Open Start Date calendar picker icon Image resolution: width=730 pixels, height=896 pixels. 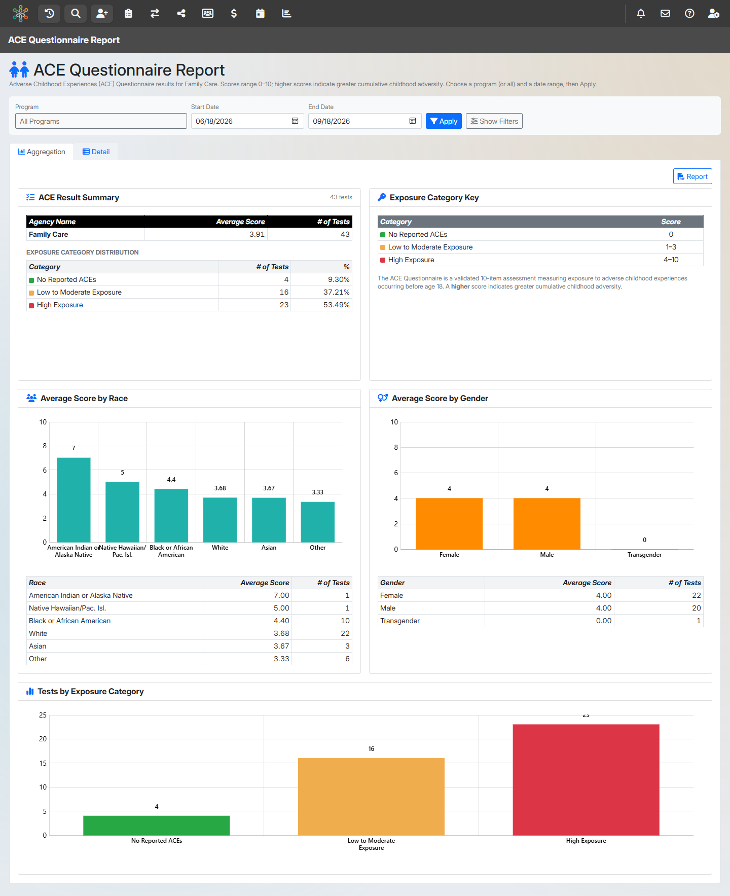295,121
